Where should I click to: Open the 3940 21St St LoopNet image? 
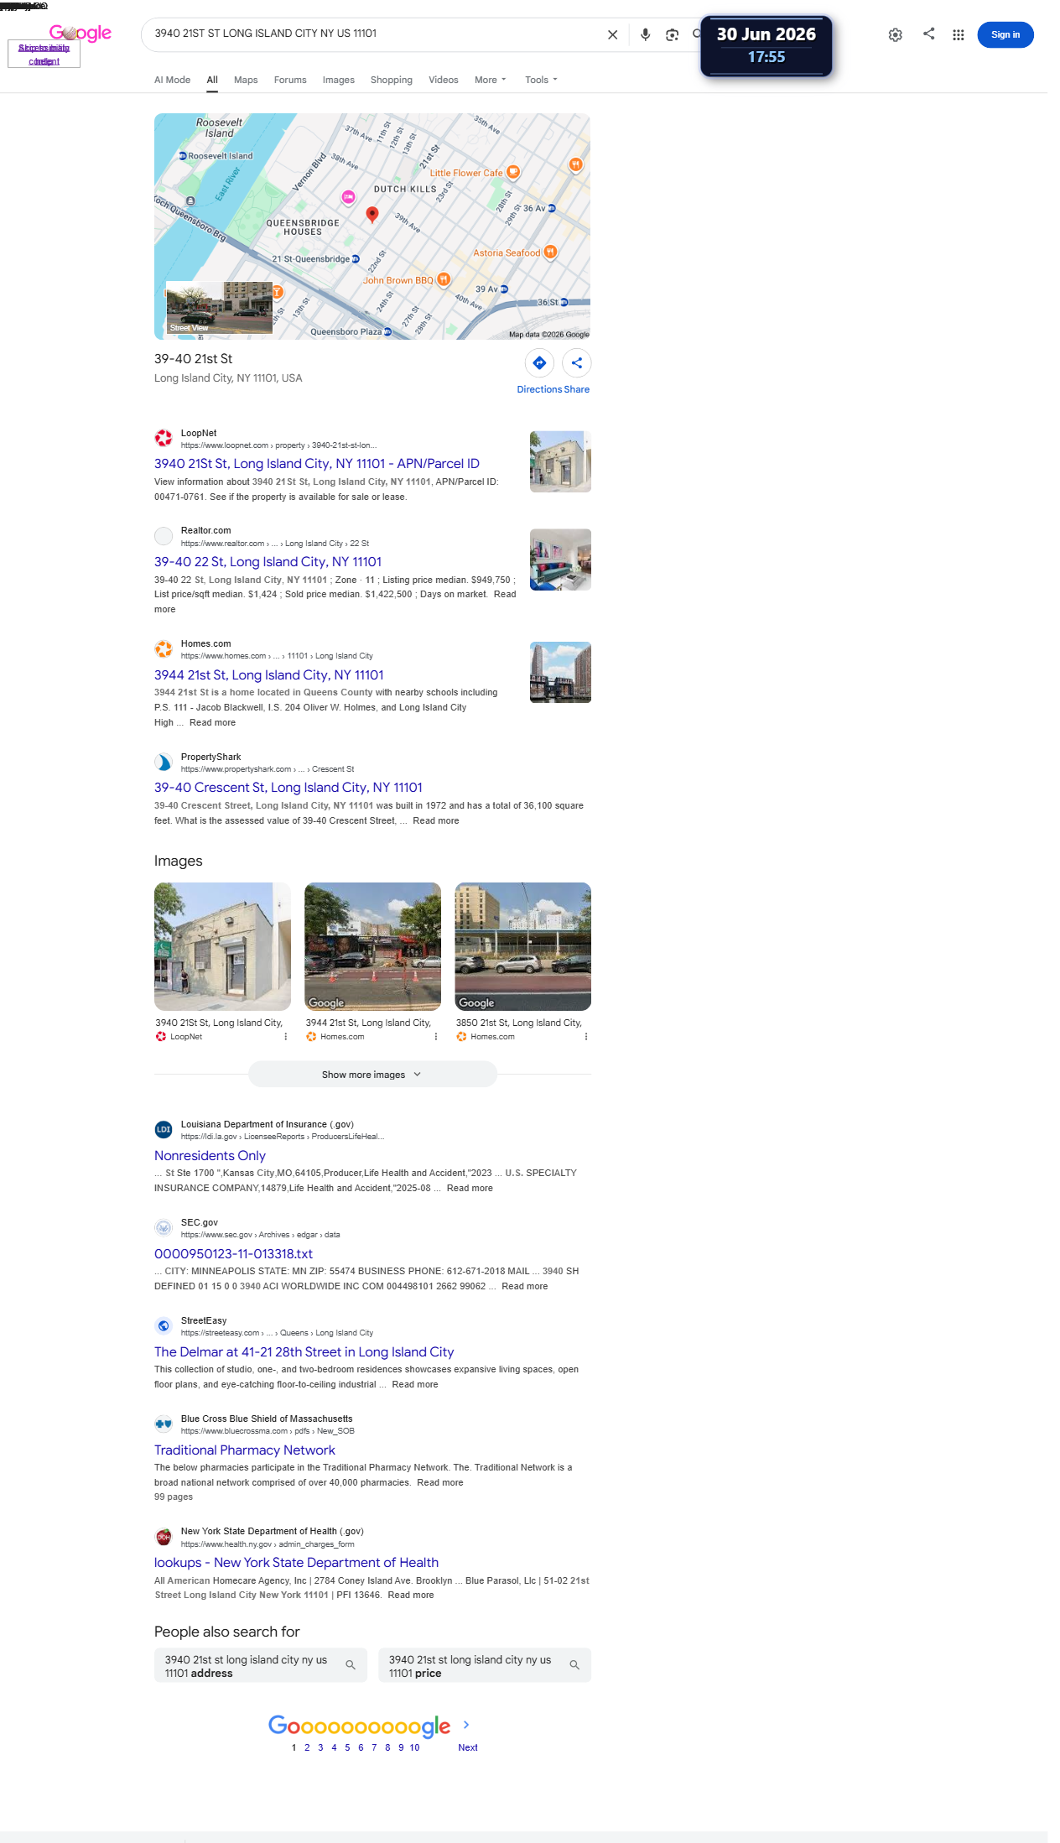pyautogui.click(x=222, y=946)
